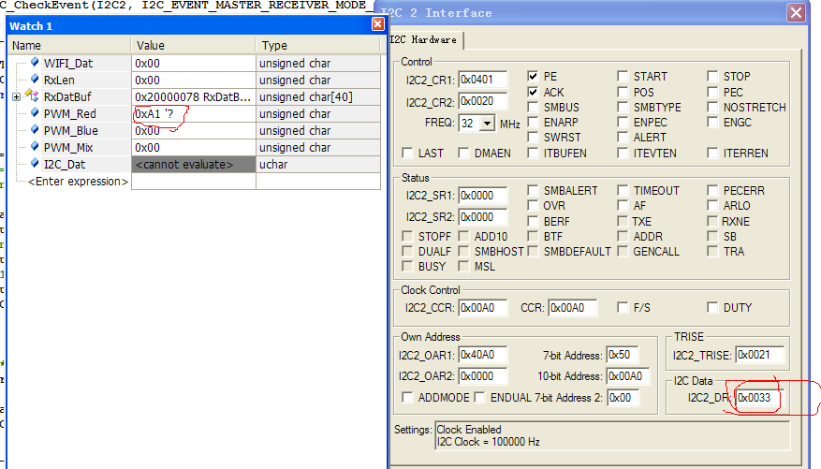
Task: Toggle the PEC control checkbox
Action: point(712,92)
